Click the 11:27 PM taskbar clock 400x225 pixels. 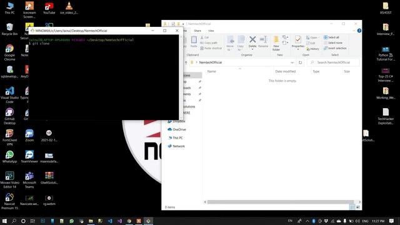click(x=377, y=221)
